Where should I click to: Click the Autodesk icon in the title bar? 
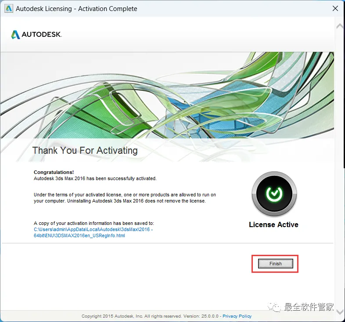9,9
